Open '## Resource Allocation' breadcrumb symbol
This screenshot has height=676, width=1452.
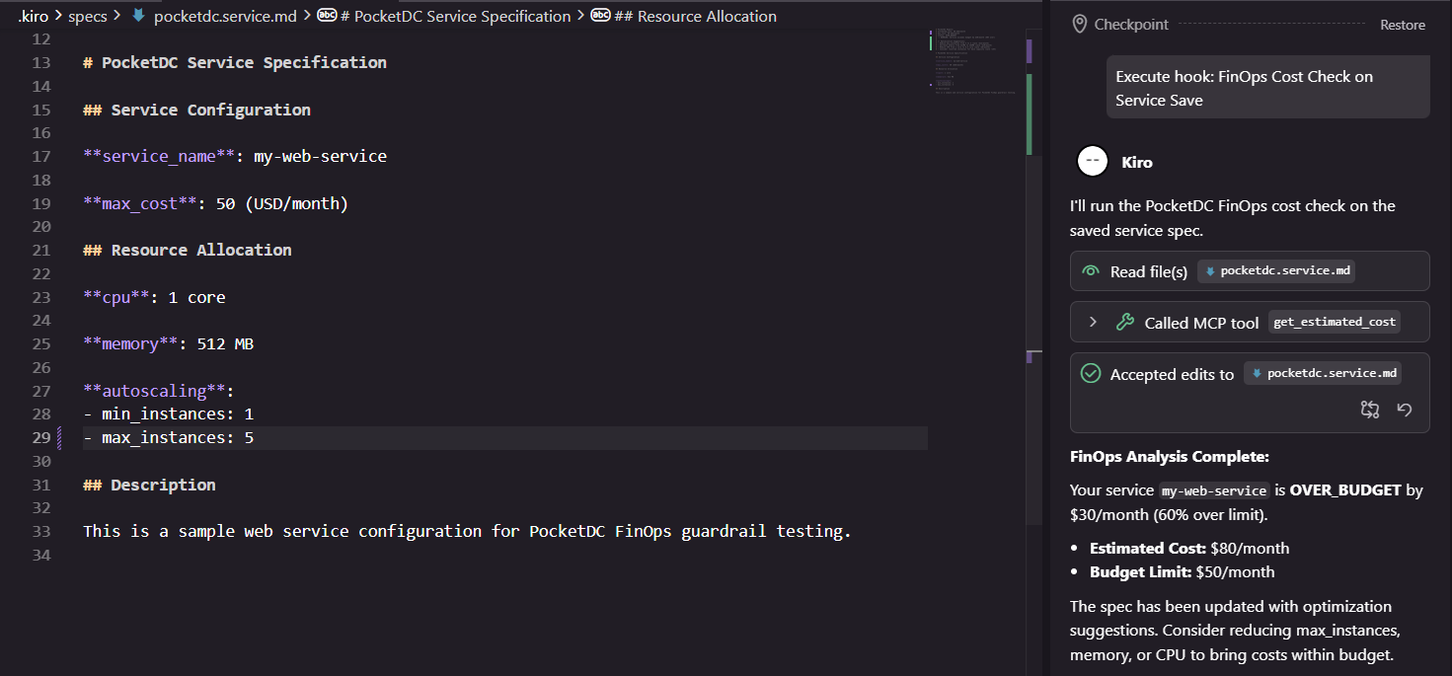tap(695, 16)
